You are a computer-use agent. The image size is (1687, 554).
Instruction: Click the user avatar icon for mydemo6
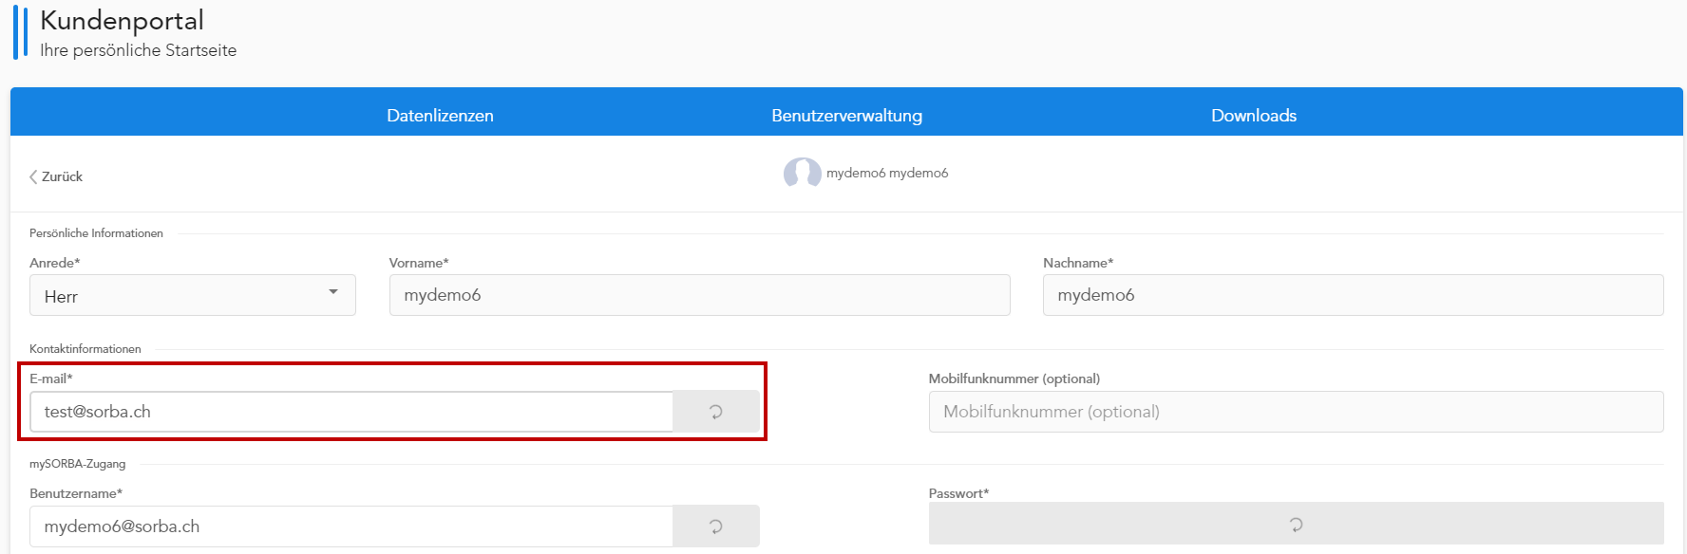[x=802, y=173]
